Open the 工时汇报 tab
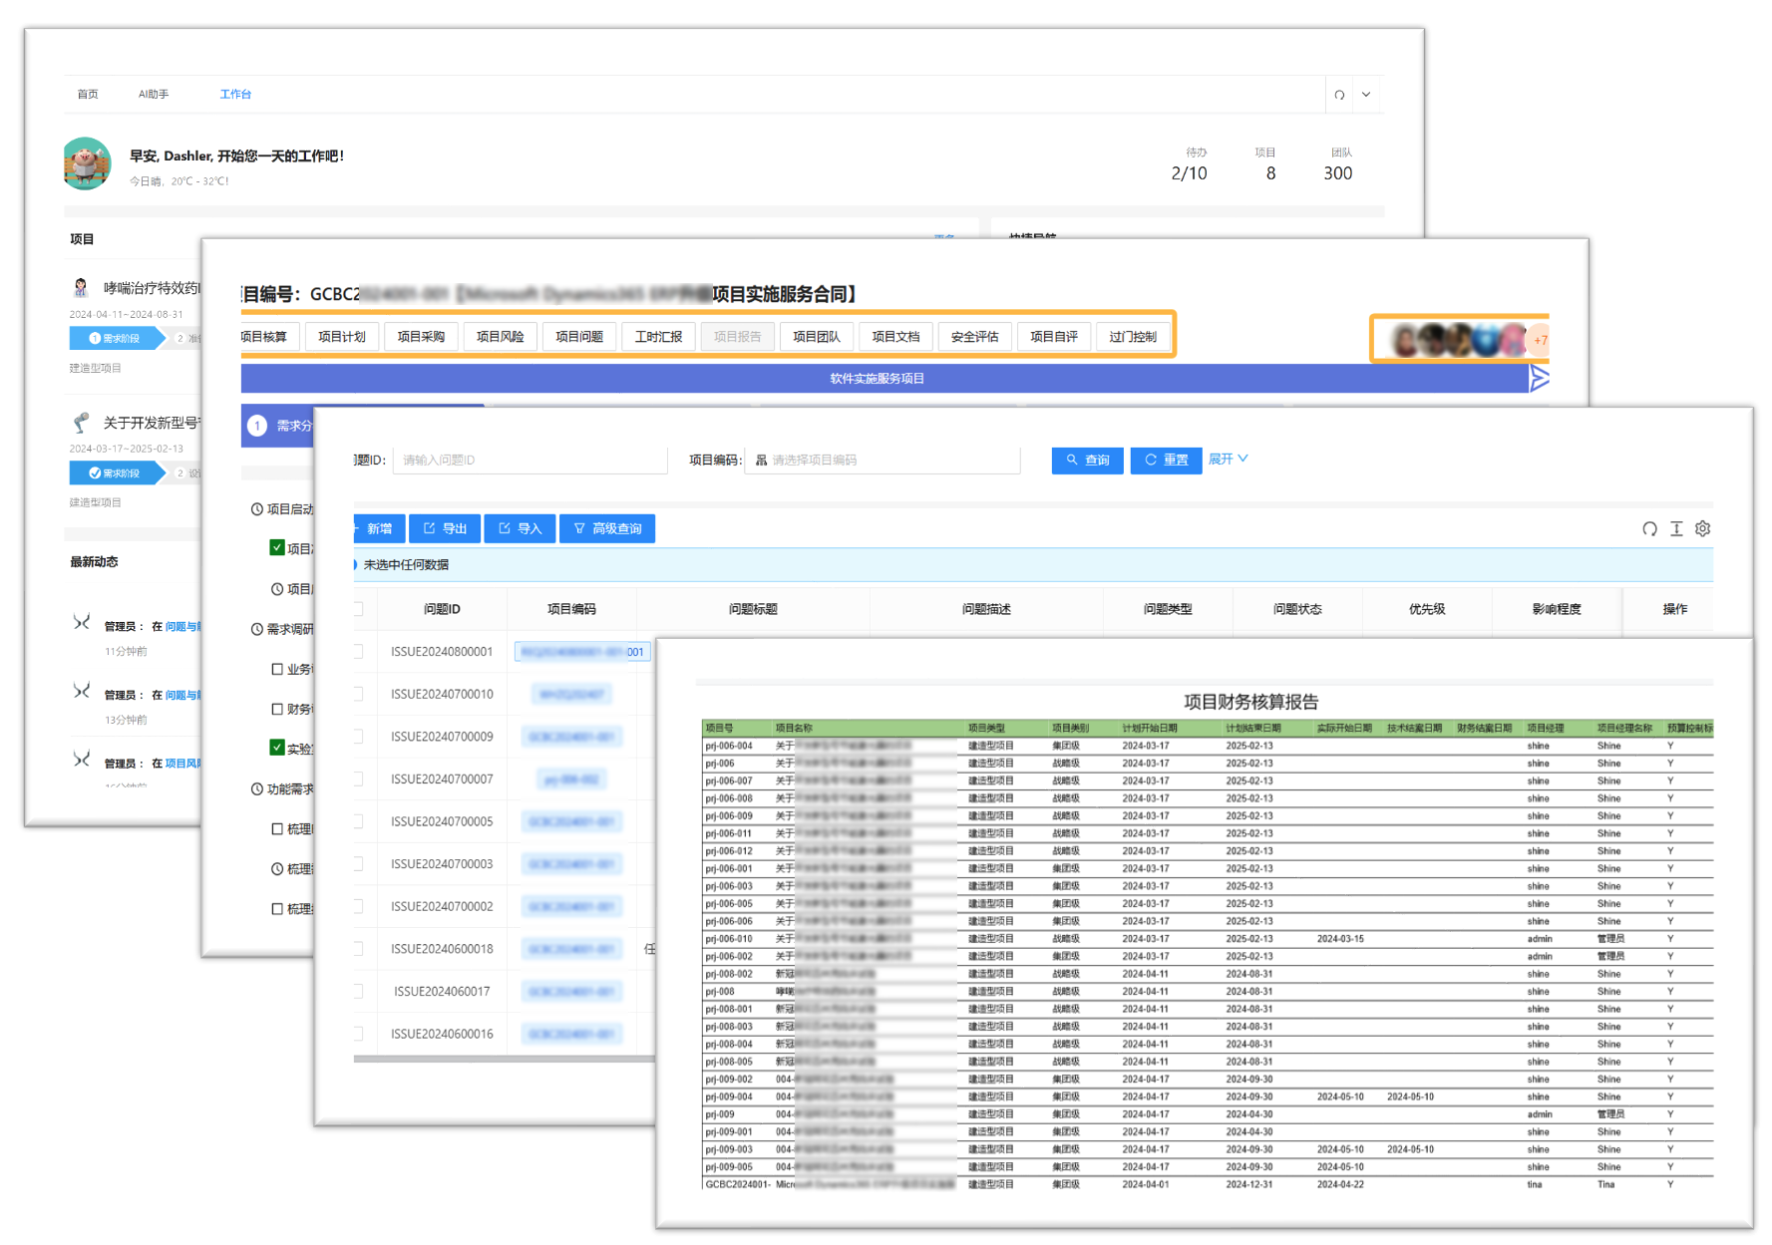This screenshot has width=1772, height=1245. click(659, 337)
